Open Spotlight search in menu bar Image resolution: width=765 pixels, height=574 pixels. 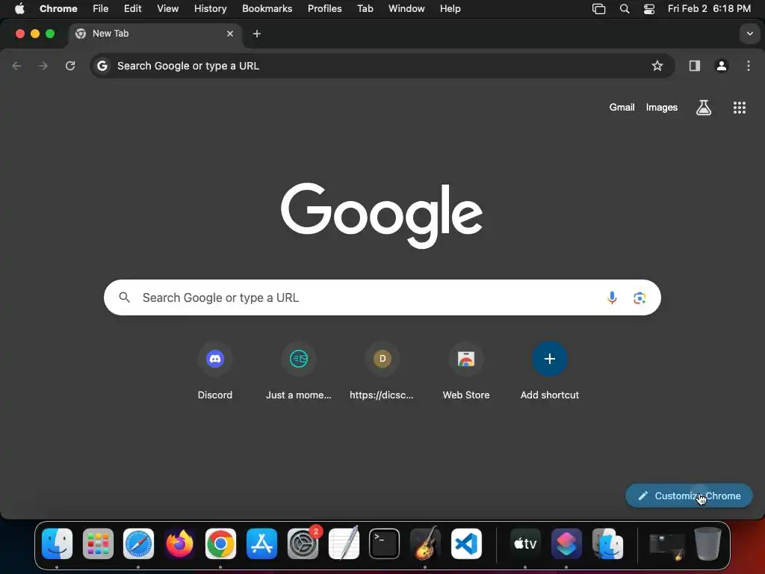click(x=624, y=9)
